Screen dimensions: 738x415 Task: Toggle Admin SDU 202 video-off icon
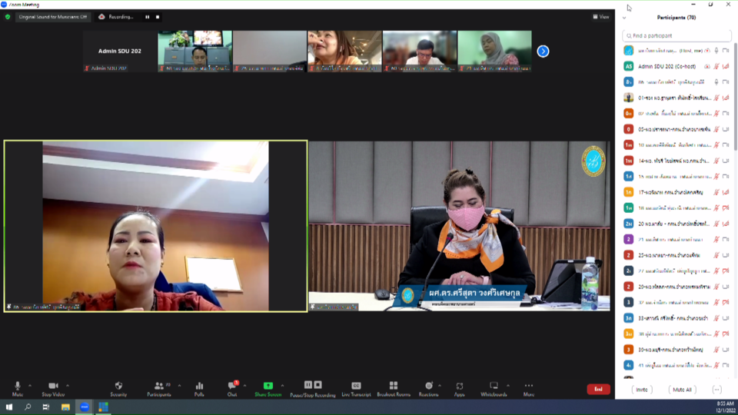pos(726,67)
